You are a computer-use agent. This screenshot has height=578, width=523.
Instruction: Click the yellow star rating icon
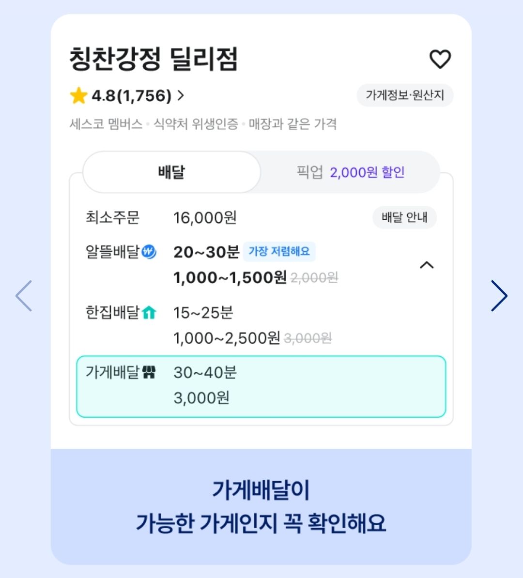[78, 96]
